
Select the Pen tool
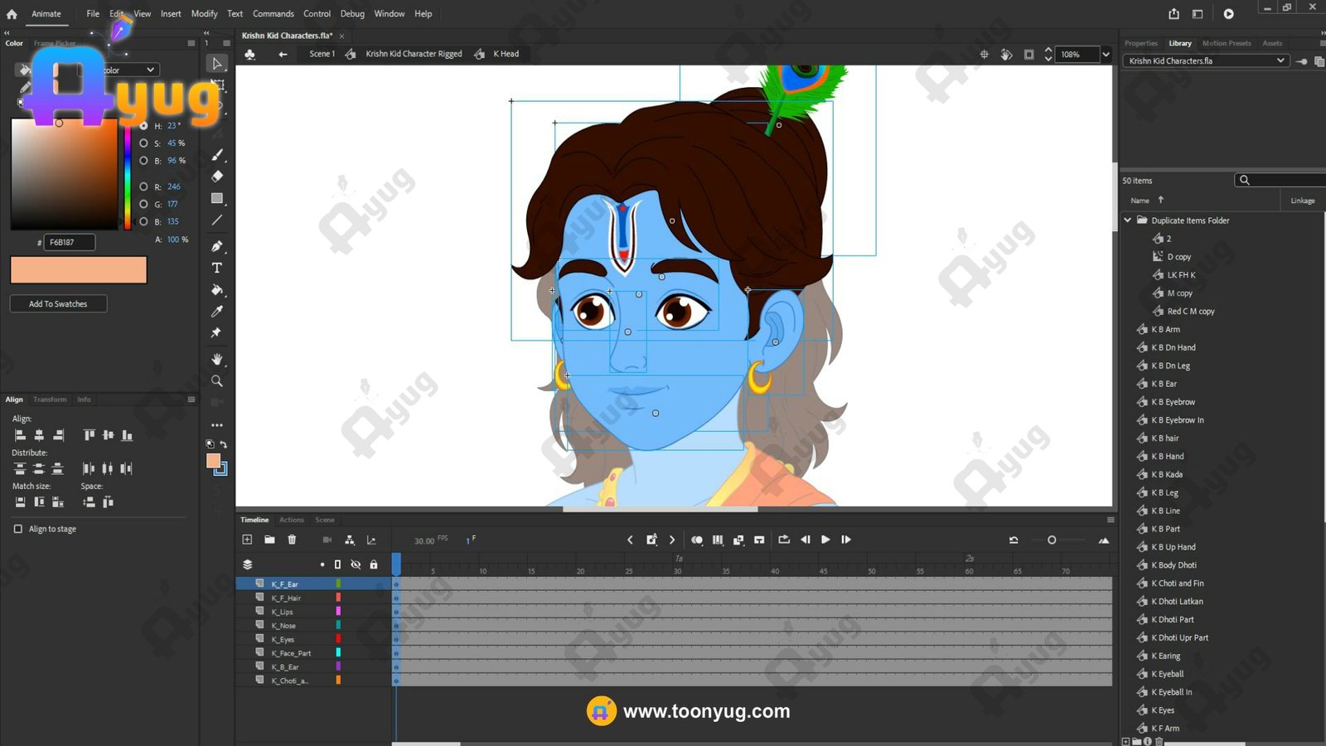(x=217, y=246)
